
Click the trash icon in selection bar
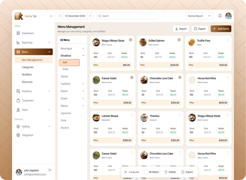[166, 172]
